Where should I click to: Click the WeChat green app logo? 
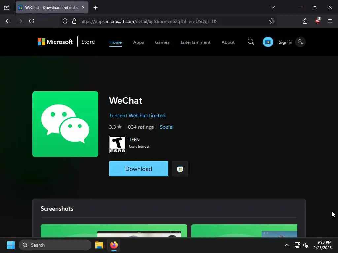(x=65, y=124)
